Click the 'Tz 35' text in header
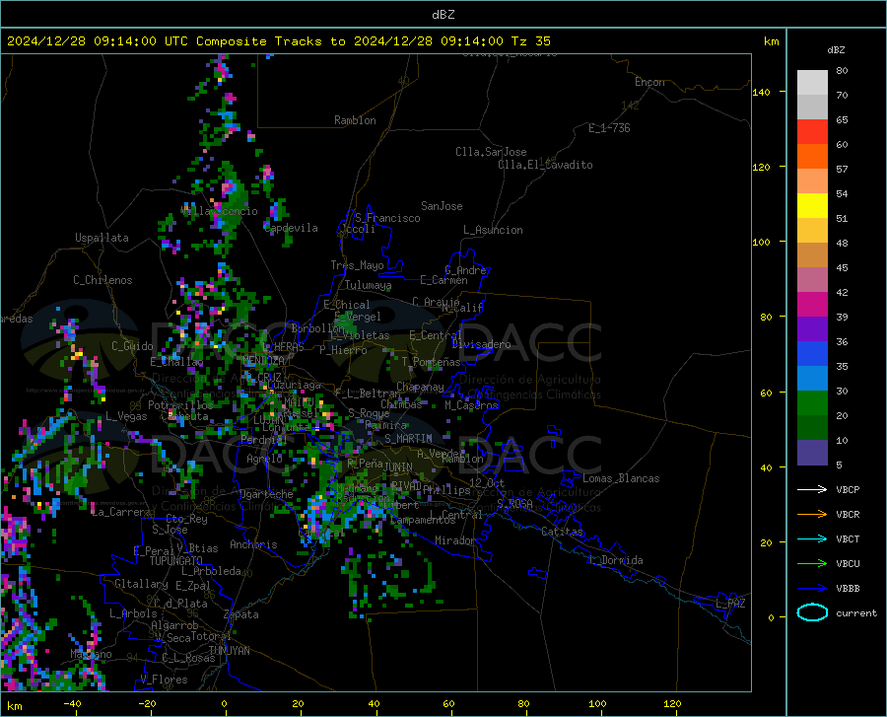 (x=530, y=41)
